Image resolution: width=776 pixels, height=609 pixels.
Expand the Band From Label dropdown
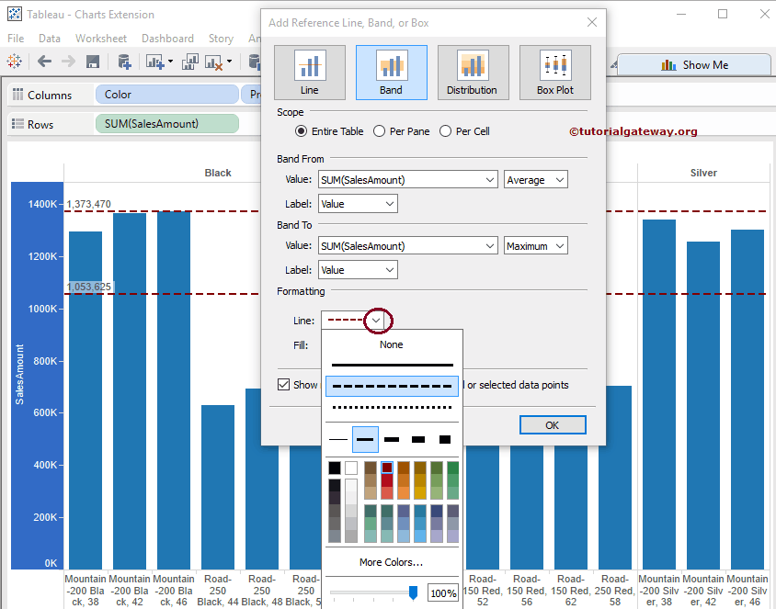click(358, 204)
